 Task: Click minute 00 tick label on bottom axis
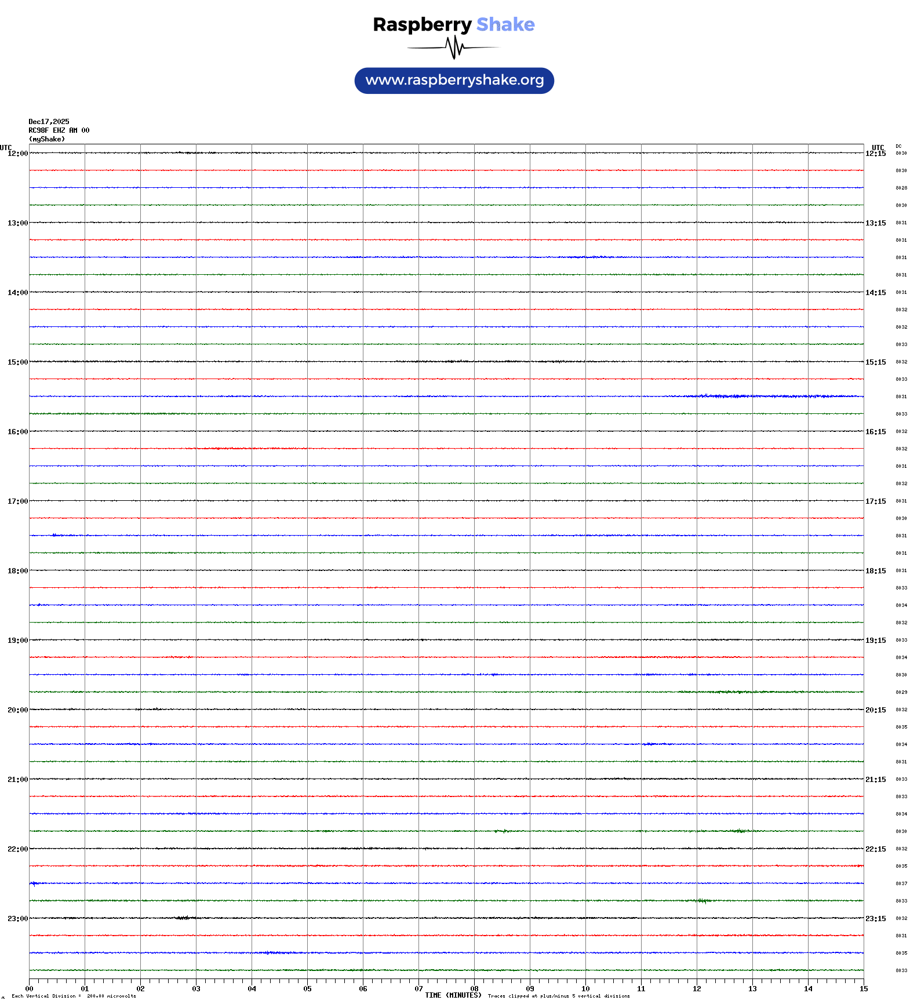[x=29, y=989]
